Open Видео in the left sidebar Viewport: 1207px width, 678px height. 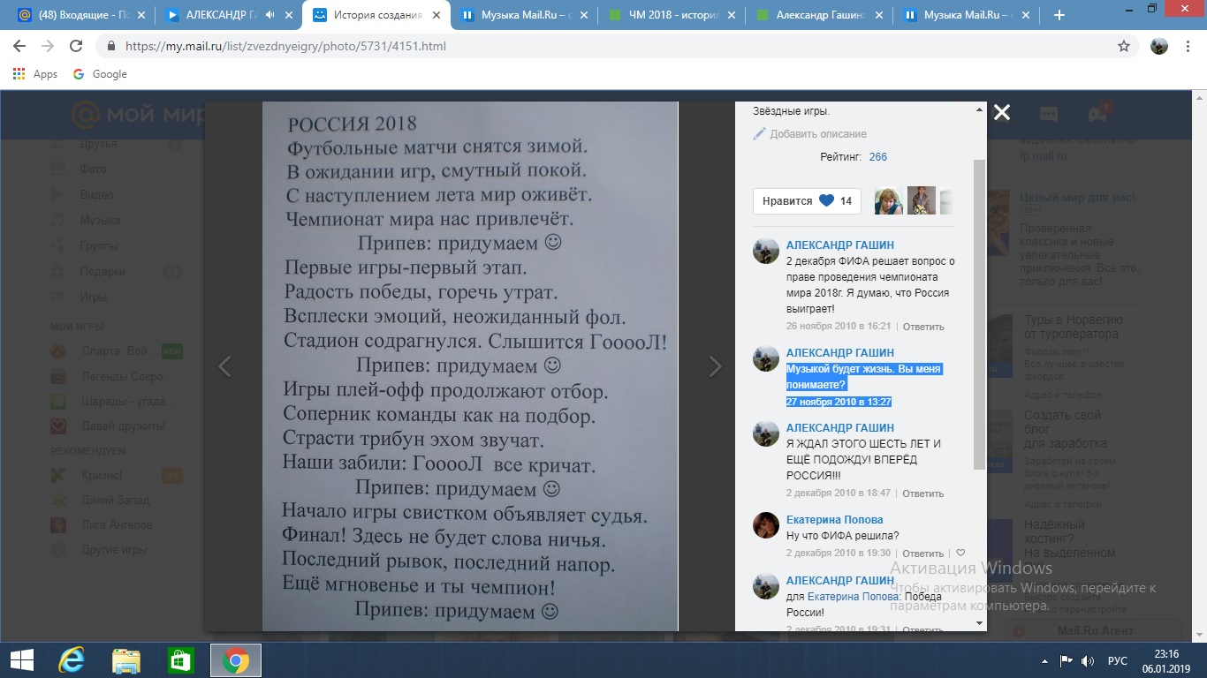pyautogui.click(x=96, y=194)
